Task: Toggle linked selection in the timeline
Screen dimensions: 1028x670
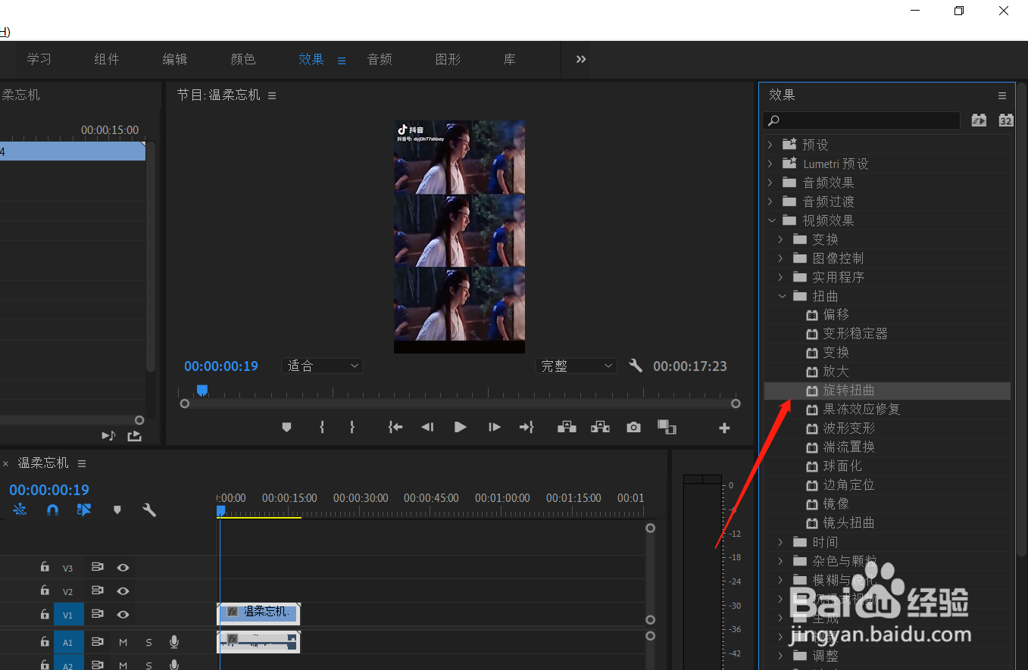Action: pyautogui.click(x=84, y=510)
